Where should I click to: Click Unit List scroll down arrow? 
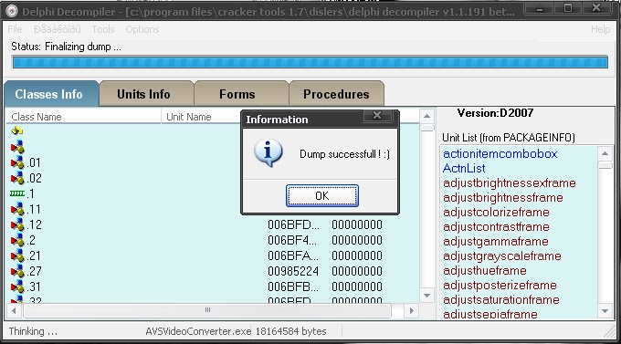(605, 311)
